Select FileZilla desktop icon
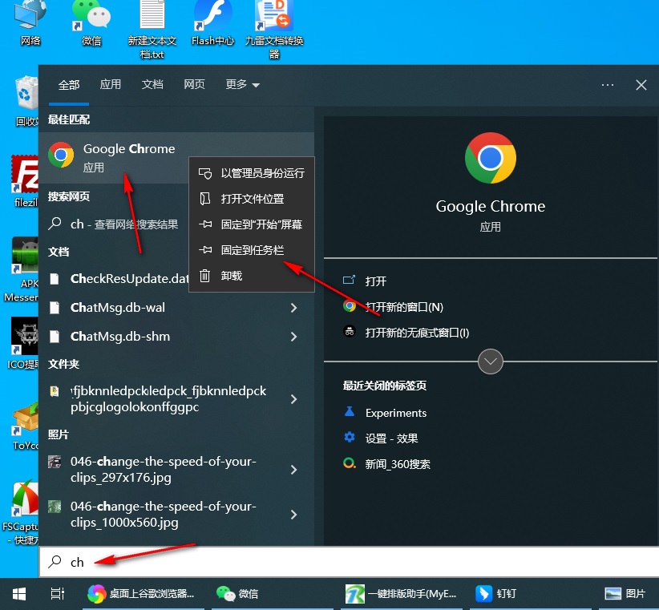This screenshot has height=610, width=659. tap(25, 181)
